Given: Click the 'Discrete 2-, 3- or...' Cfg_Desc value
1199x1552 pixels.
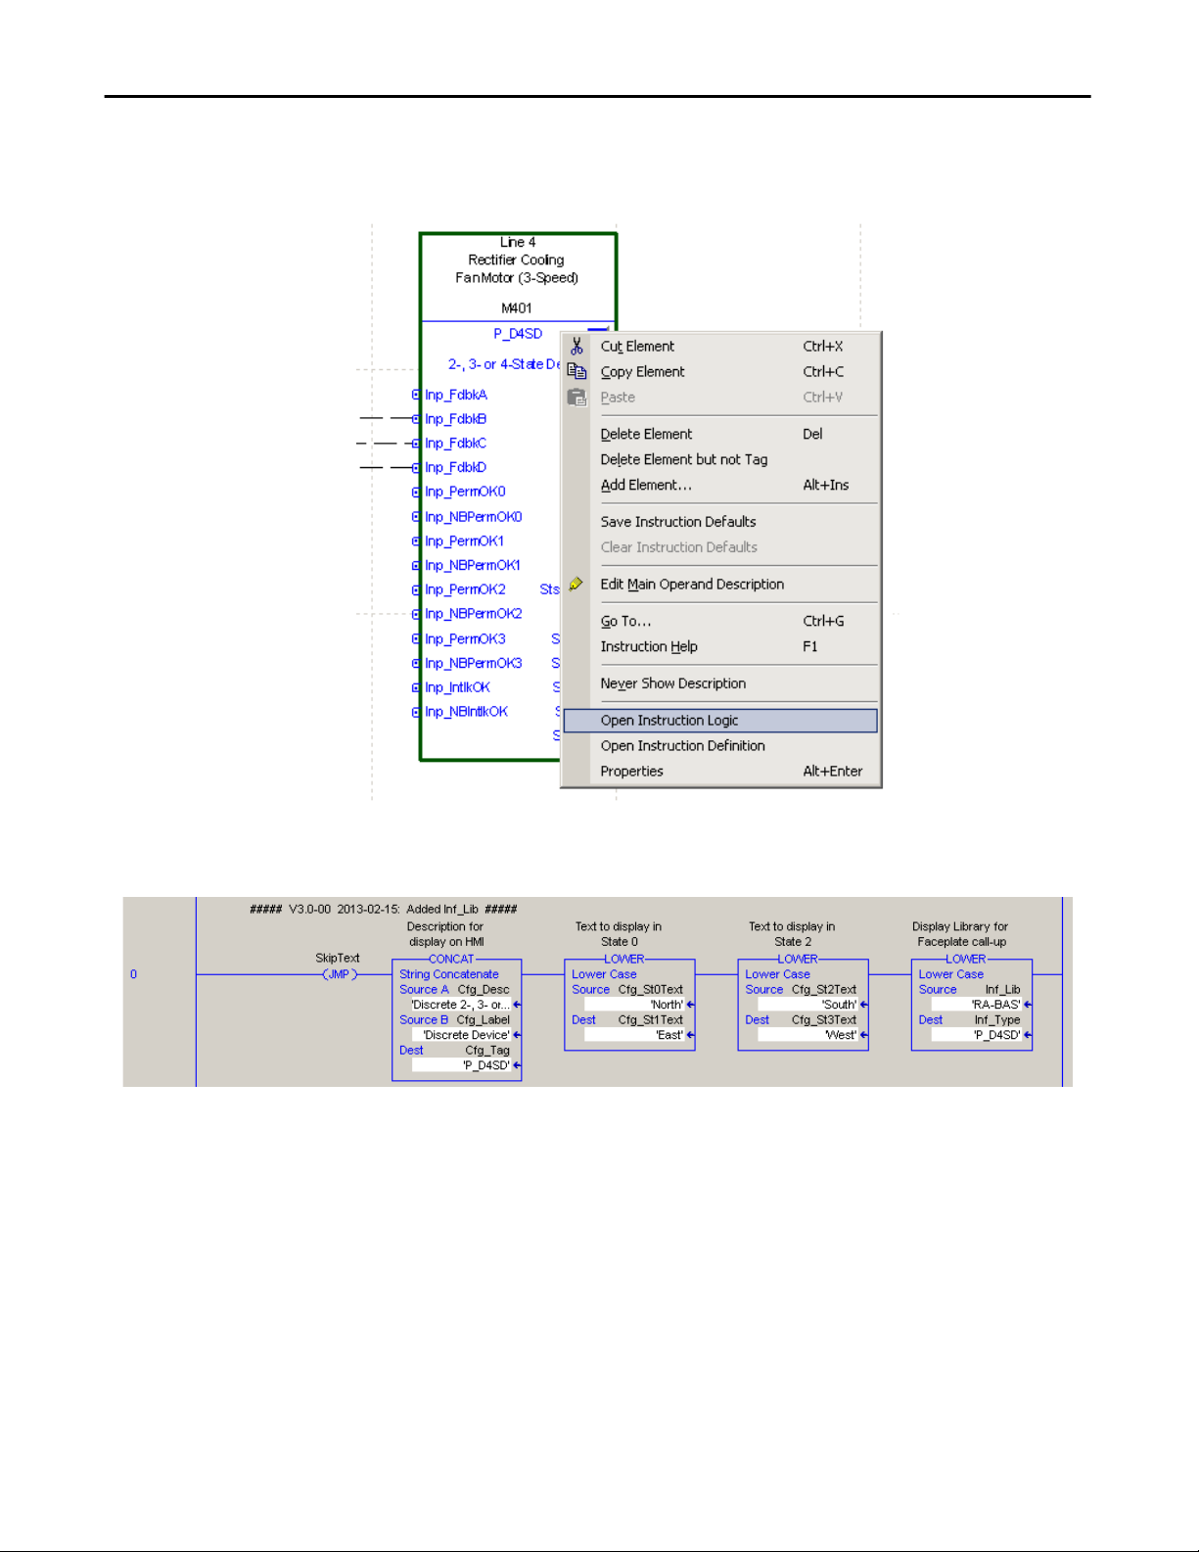Looking at the screenshot, I should [x=461, y=1005].
